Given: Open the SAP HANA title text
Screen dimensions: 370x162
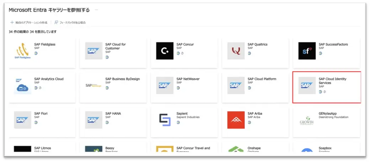Looking at the screenshot, I should pyautogui.click(x=113, y=114).
